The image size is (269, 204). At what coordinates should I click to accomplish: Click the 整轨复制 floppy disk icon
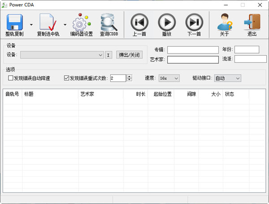14,22
